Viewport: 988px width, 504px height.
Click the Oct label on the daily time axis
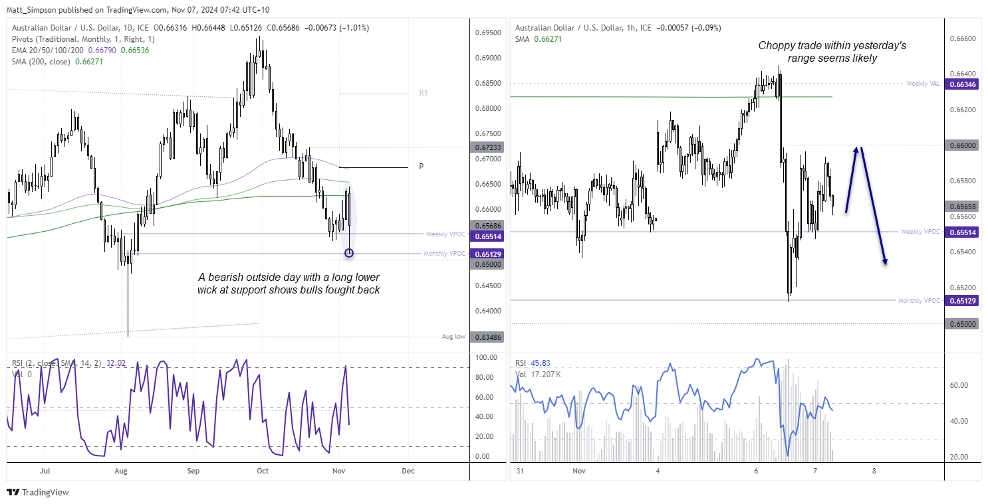[263, 471]
